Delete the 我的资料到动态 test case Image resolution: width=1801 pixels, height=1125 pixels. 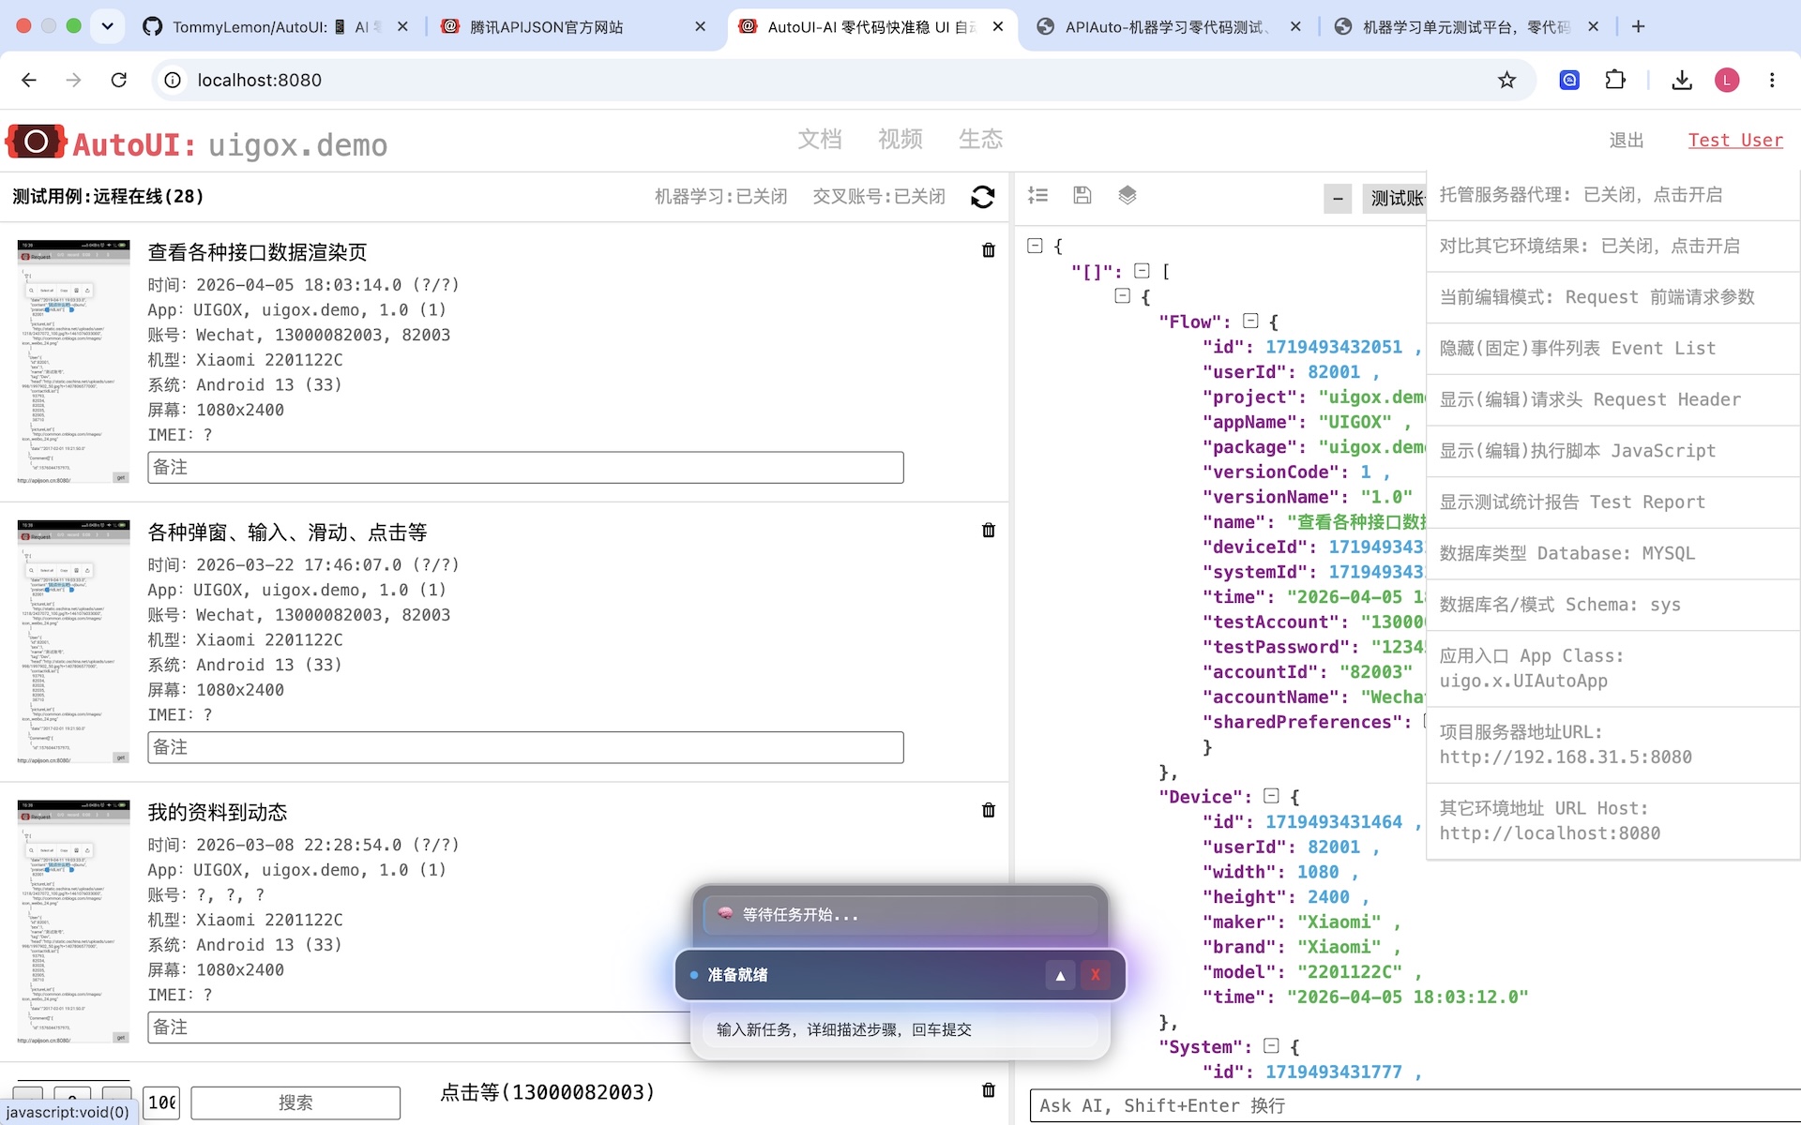(988, 810)
